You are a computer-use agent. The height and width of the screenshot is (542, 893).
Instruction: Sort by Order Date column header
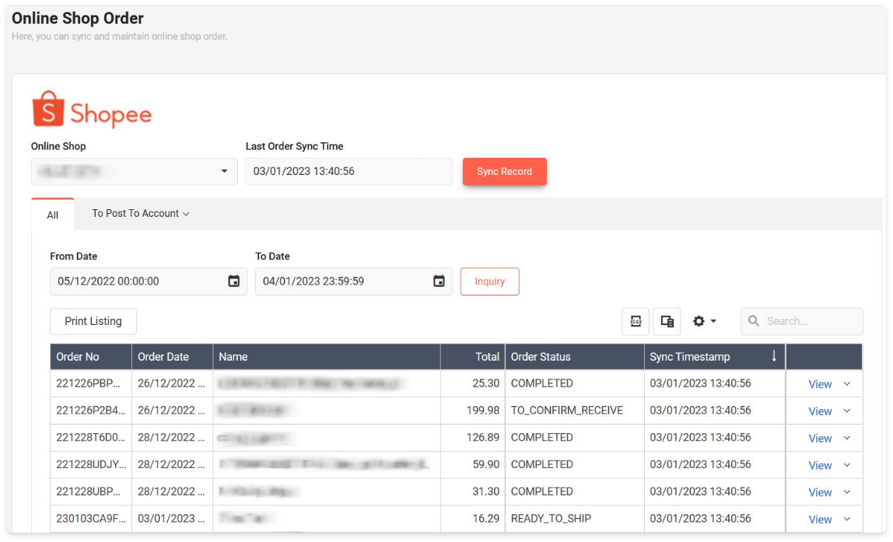163,357
